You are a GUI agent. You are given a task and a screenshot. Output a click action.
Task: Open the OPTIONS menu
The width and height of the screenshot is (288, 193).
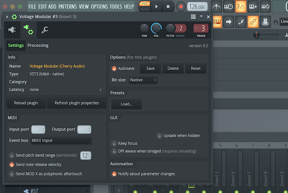99,7
